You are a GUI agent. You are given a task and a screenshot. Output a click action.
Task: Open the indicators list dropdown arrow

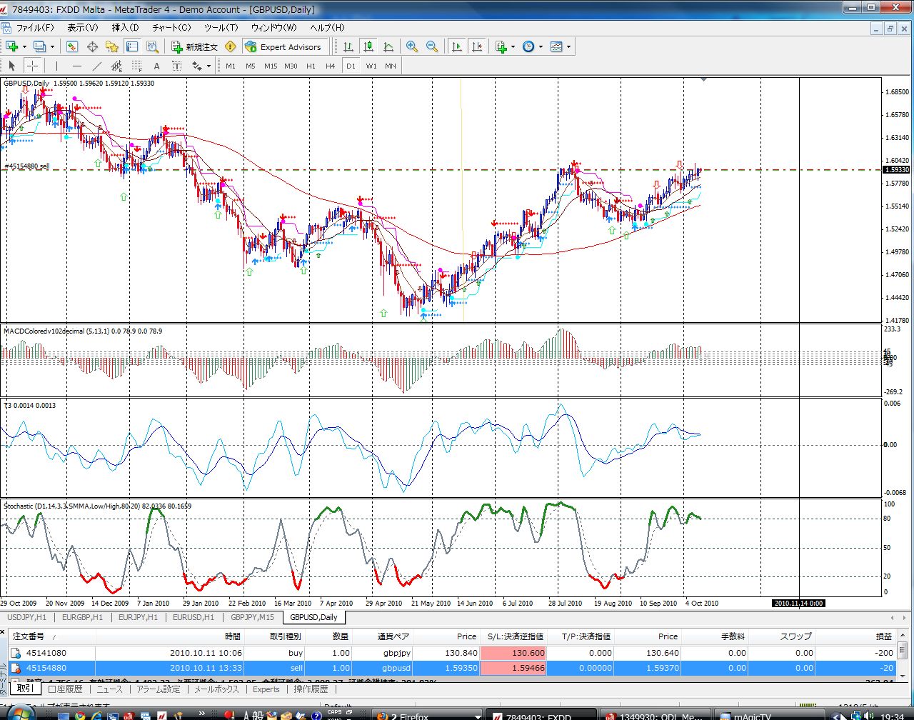tap(513, 46)
